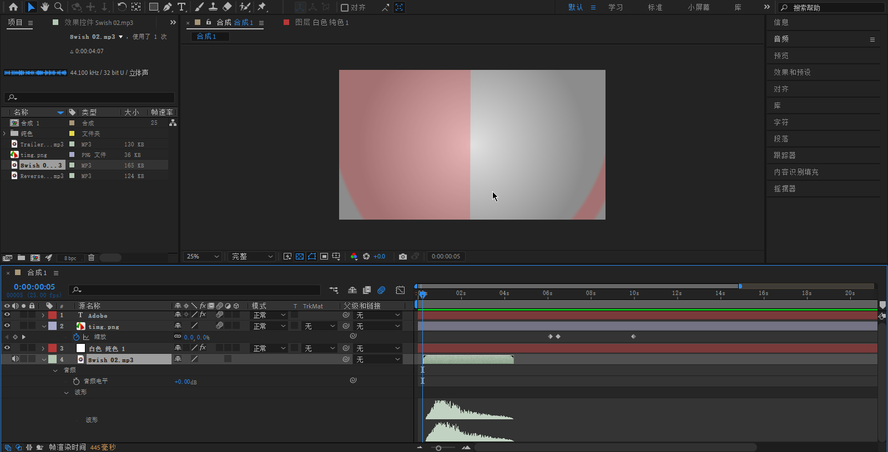Screen dimensions: 888x452
Task: Delete selected project item with trash icon
Action: click(92, 257)
